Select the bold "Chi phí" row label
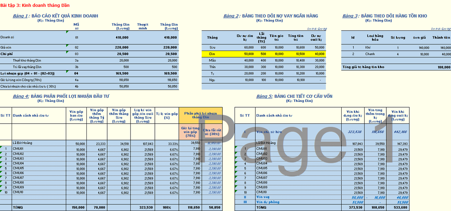451x211 pixels. tap(7, 54)
